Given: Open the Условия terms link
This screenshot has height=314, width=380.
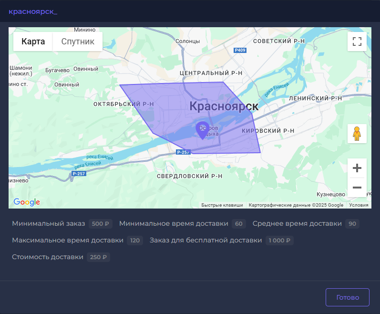Looking at the screenshot, I should click(359, 205).
